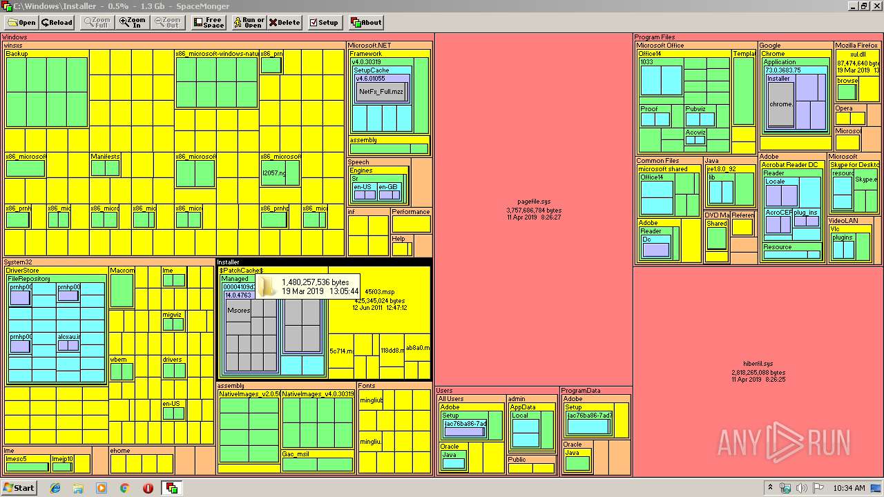Launch Google Chrome from the taskbar
Screen dimensions: 884x497
pos(125,488)
